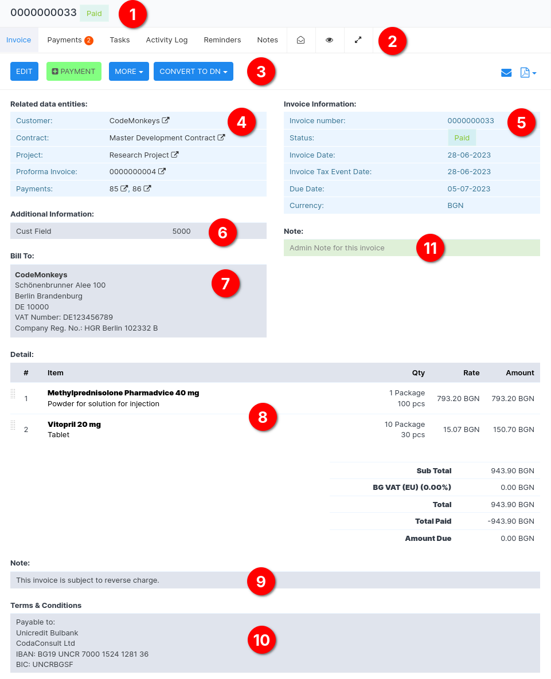551x679 pixels.
Task: Open CodeMonkeys customer external link icon
Action: (x=166, y=121)
